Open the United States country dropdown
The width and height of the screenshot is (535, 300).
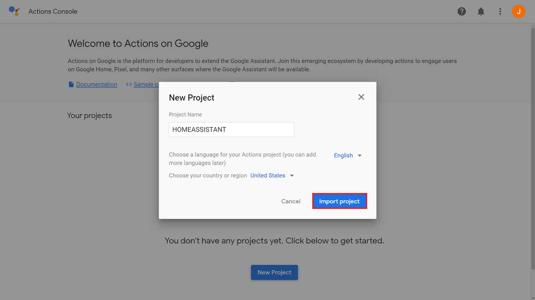tap(272, 175)
